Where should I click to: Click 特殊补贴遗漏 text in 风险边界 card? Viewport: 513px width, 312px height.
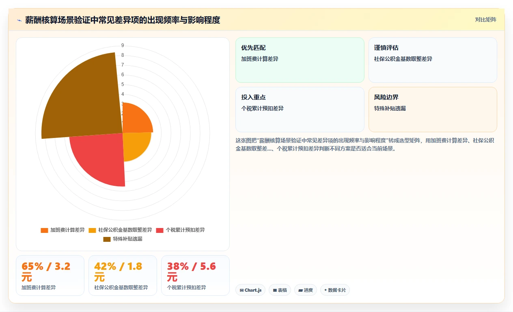coord(390,109)
